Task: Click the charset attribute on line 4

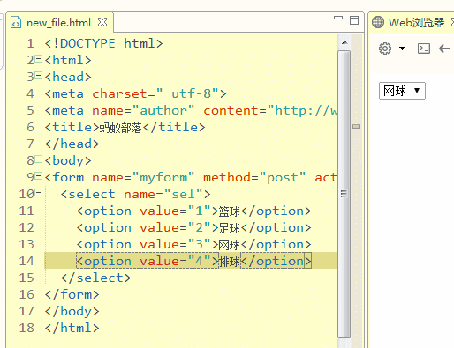Action: 120,93
